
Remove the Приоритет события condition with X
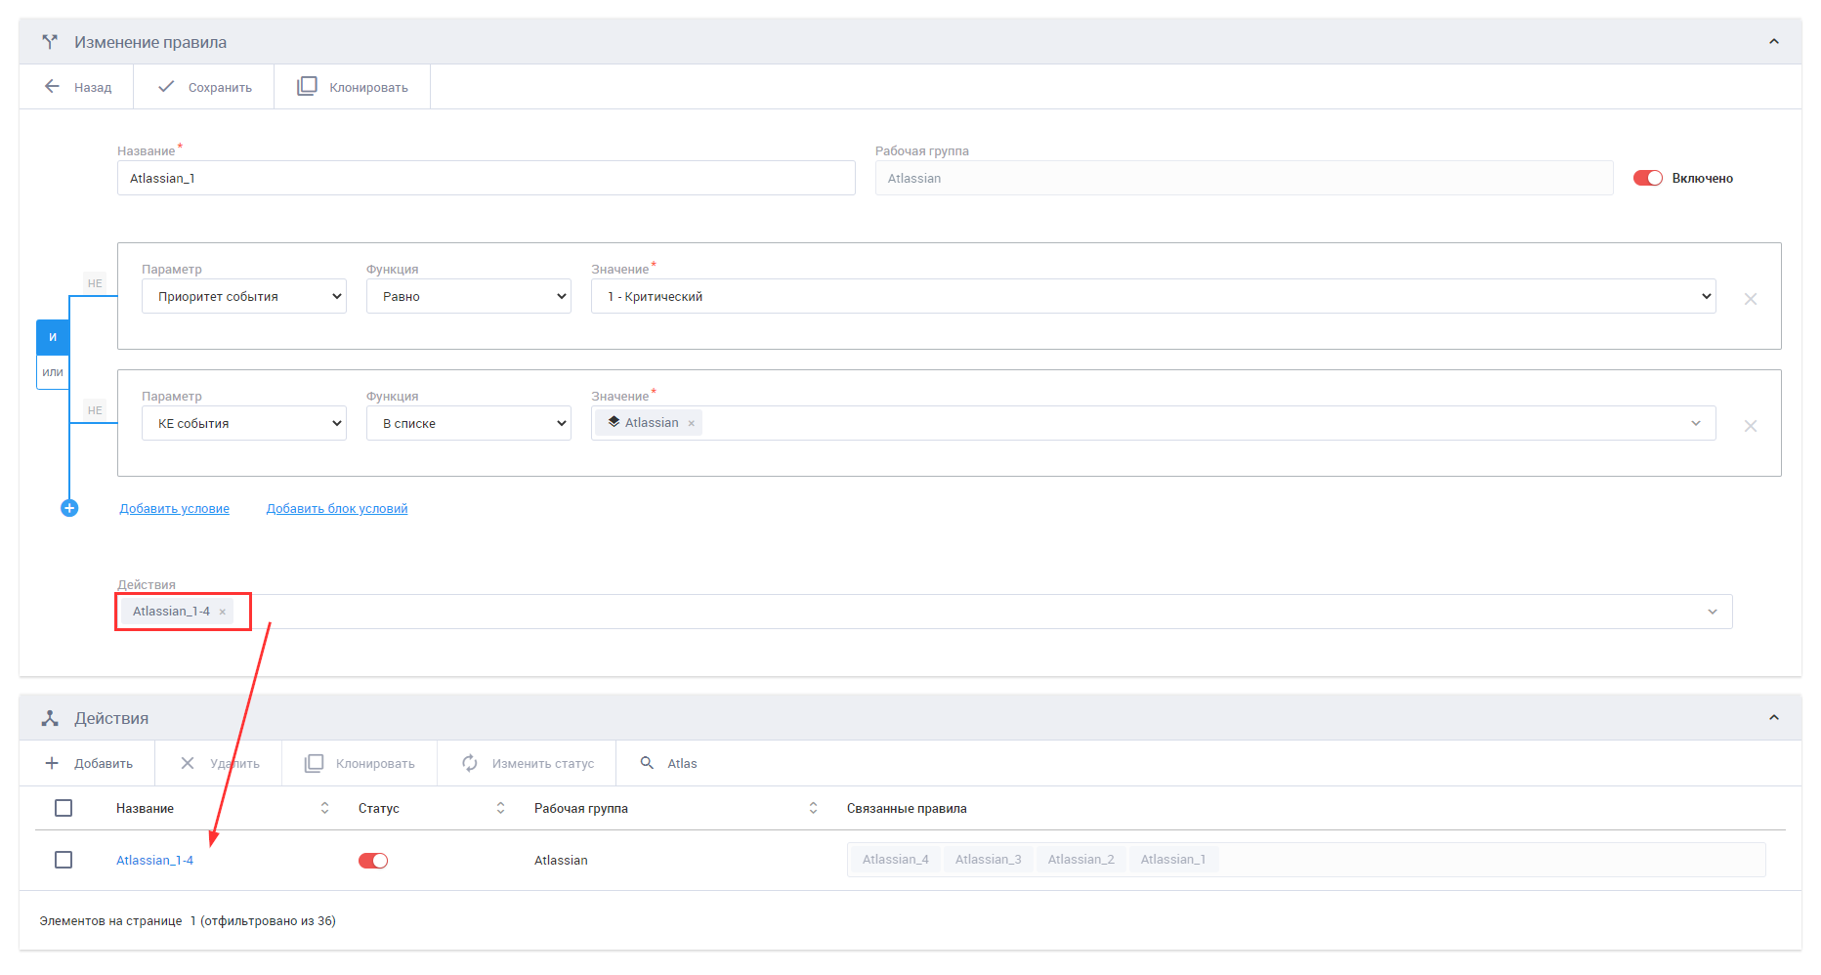point(1751,299)
